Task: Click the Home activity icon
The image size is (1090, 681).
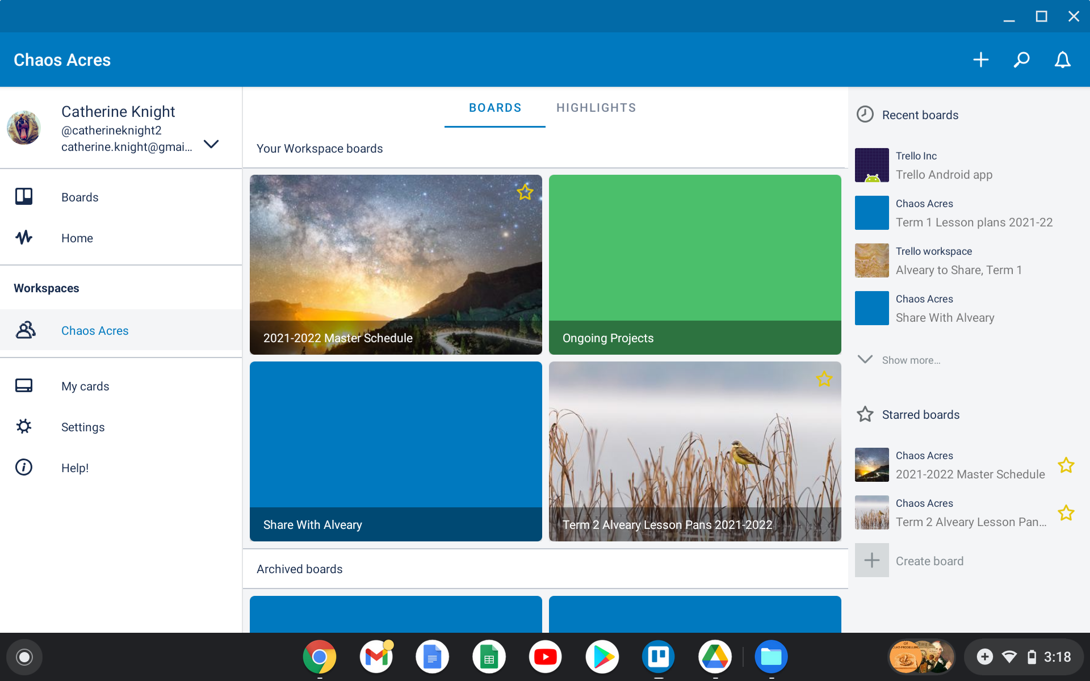Action: pos(24,237)
